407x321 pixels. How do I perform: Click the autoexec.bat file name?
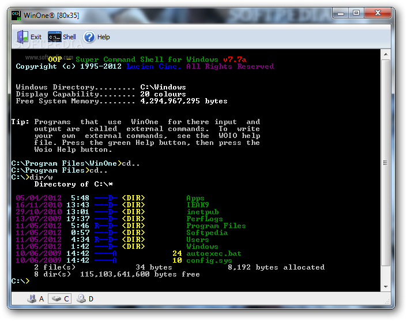(214, 253)
